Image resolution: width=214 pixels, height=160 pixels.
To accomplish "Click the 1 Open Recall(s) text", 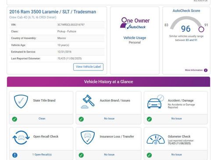I will tap(42, 155).
